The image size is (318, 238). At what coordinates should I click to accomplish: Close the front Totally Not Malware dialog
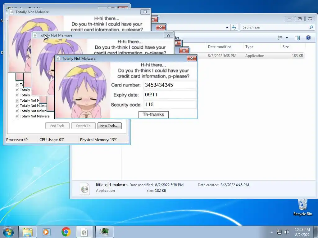click(x=192, y=59)
